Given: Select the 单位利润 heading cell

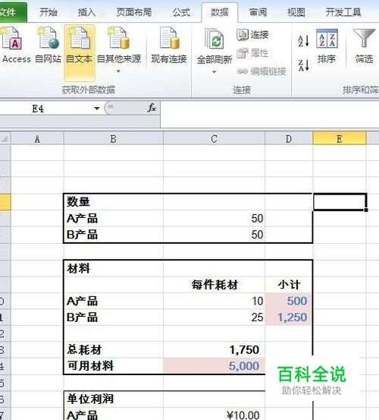Looking at the screenshot, I should coord(114,399).
